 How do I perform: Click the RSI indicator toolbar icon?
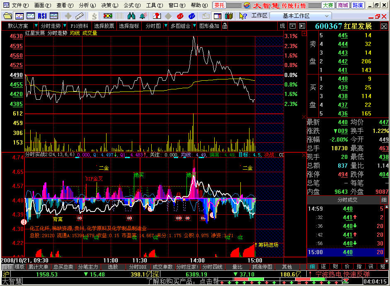coord(42,16)
